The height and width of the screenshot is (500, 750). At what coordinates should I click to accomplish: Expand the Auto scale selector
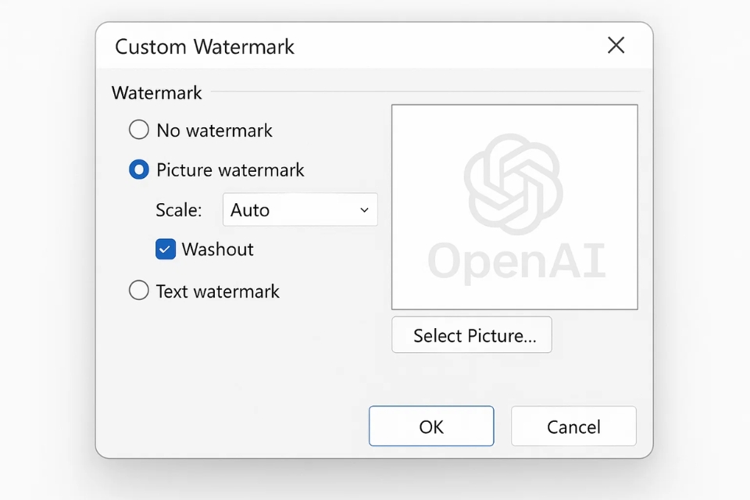(300, 209)
